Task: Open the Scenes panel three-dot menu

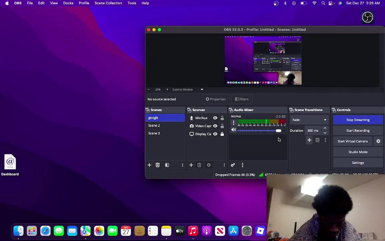Action: tap(182, 165)
